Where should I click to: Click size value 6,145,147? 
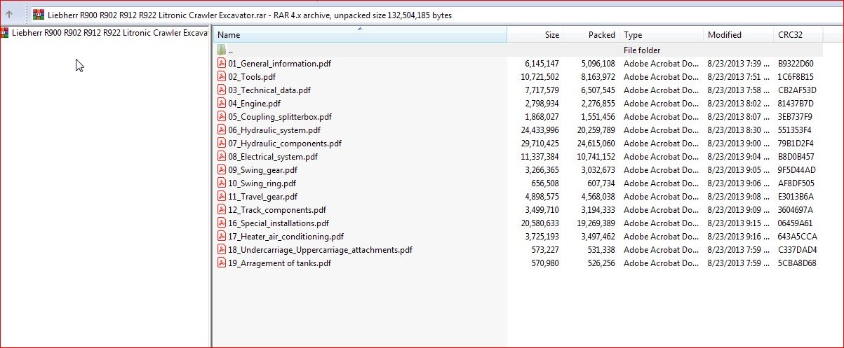point(542,64)
